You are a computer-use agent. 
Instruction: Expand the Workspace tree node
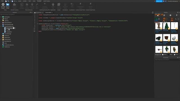coord(1,17)
